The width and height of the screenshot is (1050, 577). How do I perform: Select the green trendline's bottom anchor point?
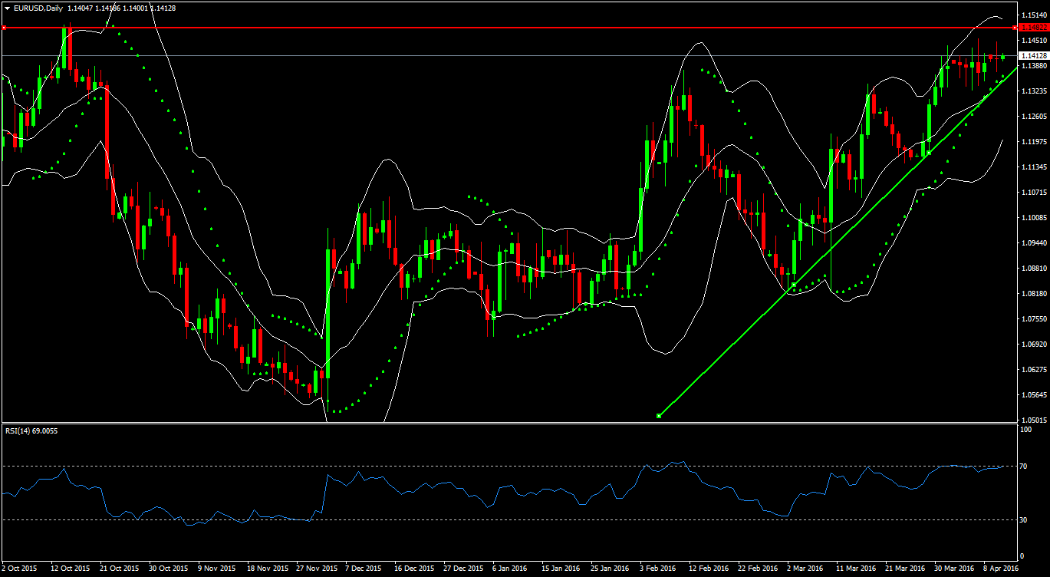[x=660, y=416]
